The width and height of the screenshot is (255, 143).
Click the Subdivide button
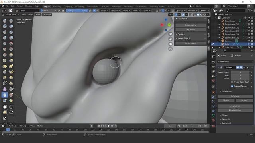click(x=235, y=96)
